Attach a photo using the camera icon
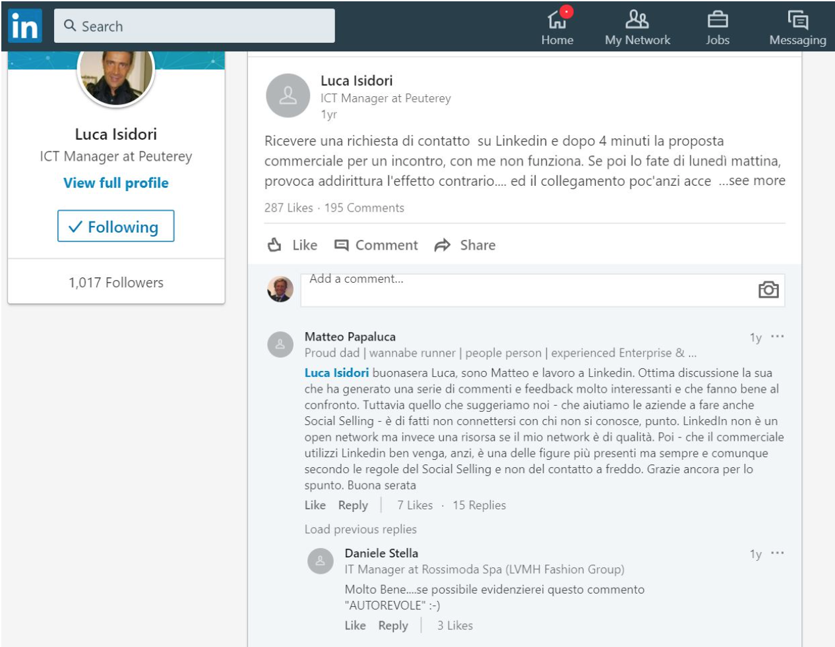835x647 pixels. [768, 290]
